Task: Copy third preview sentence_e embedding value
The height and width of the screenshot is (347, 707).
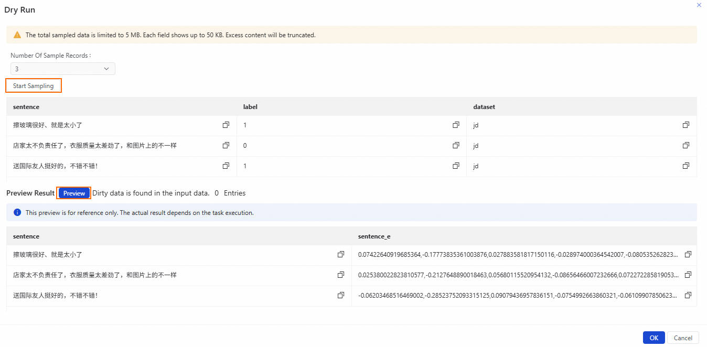Action: click(x=688, y=295)
